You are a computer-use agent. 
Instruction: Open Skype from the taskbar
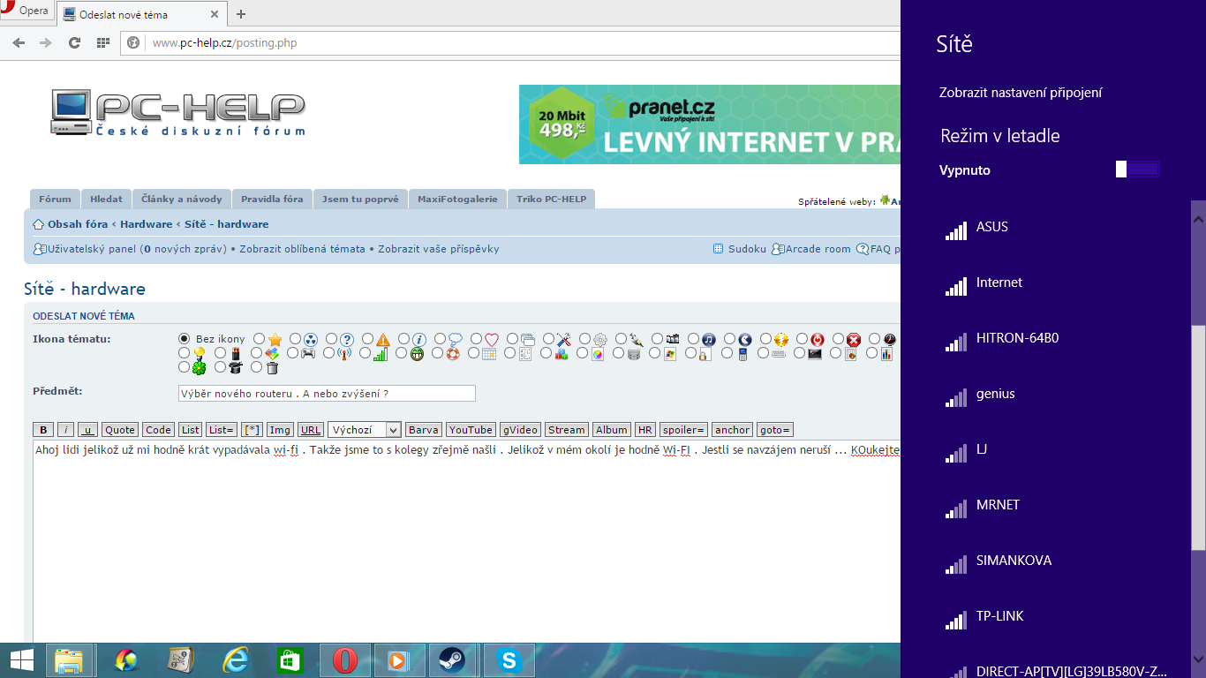pyautogui.click(x=509, y=659)
